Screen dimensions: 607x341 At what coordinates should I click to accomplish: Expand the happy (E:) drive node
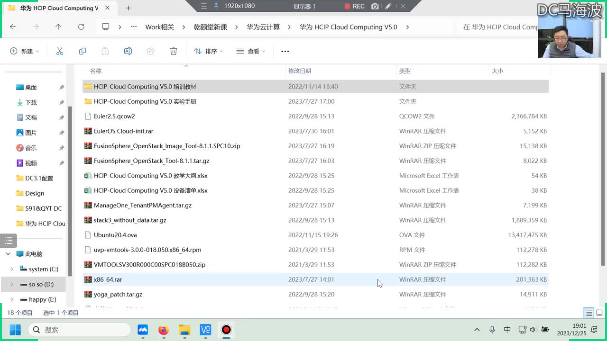tap(12, 299)
